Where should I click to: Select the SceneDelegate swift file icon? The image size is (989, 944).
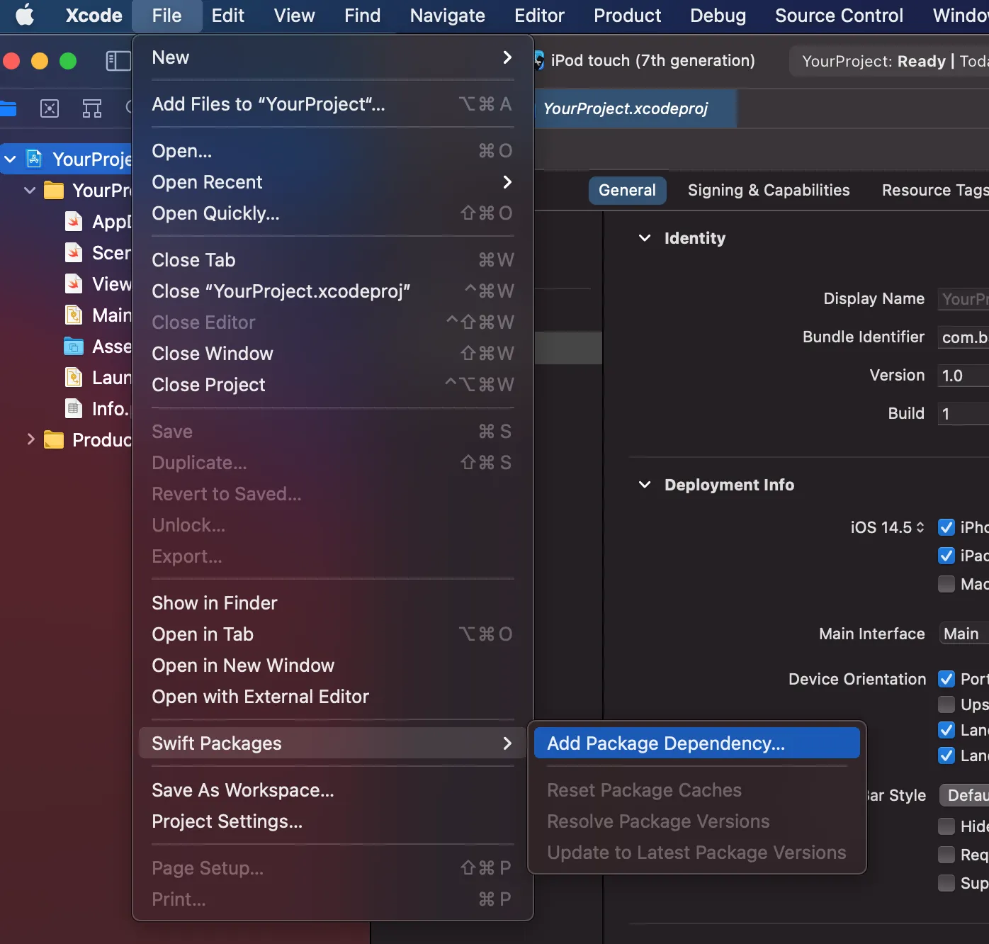tap(74, 252)
